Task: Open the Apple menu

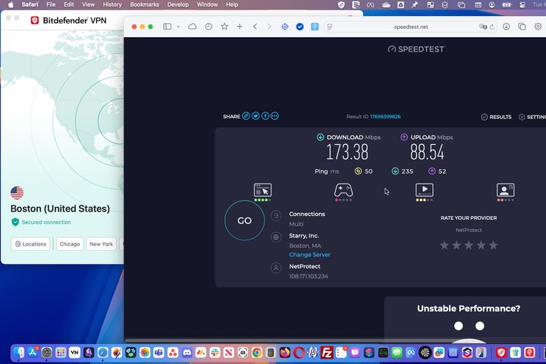Action: coord(11,5)
